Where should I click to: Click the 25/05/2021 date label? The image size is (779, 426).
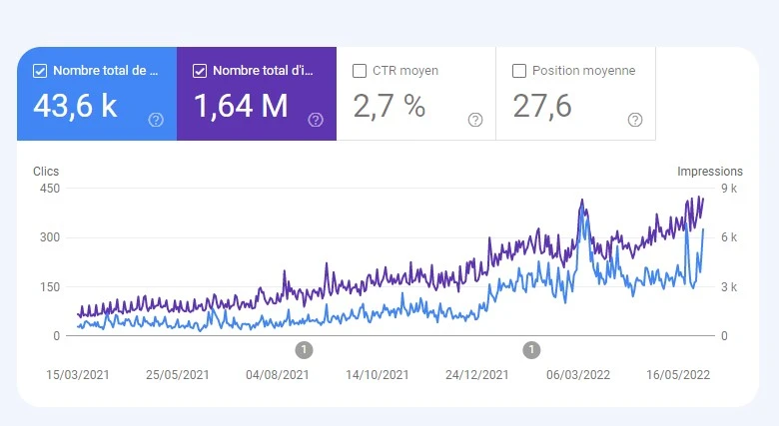click(x=178, y=375)
